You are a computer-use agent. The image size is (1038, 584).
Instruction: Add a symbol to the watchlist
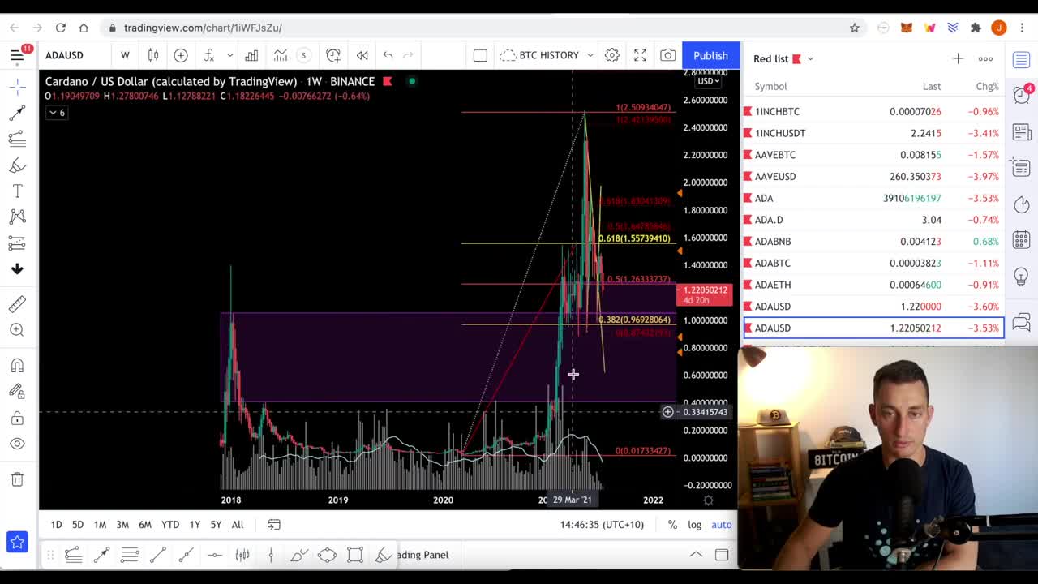[958, 58]
